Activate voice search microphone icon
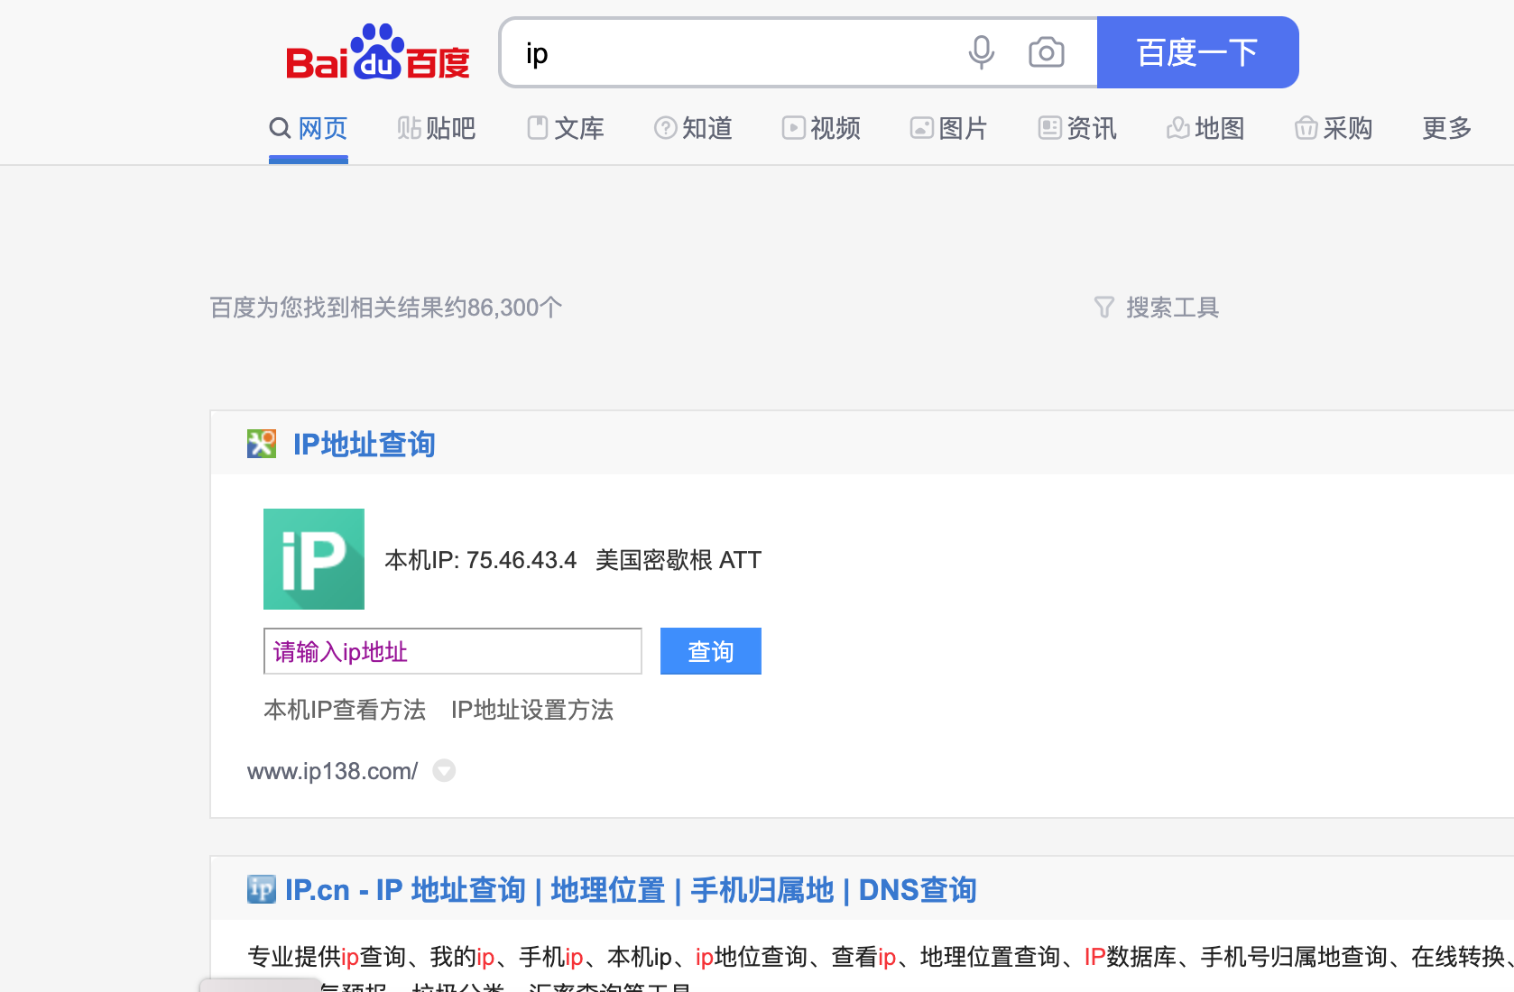The height and width of the screenshot is (992, 1514). (x=982, y=52)
